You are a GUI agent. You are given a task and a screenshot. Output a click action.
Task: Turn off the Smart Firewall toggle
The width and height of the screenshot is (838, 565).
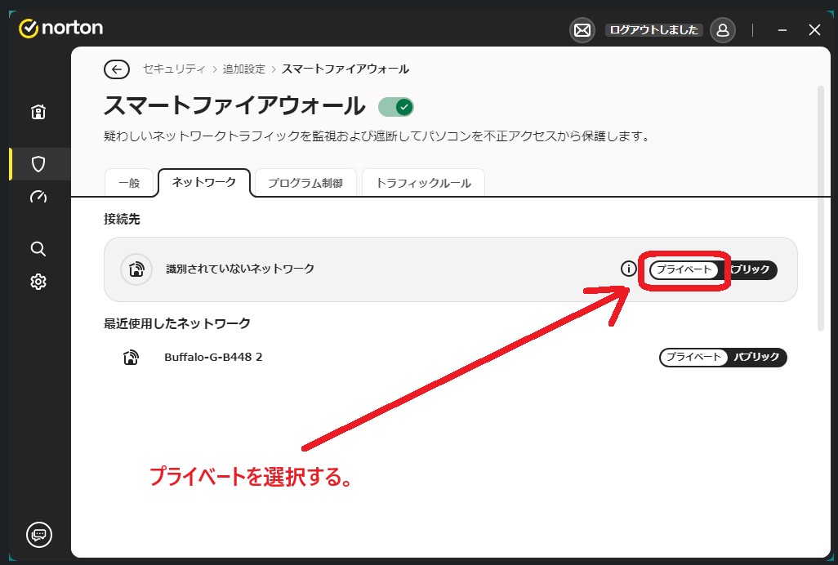point(396,107)
